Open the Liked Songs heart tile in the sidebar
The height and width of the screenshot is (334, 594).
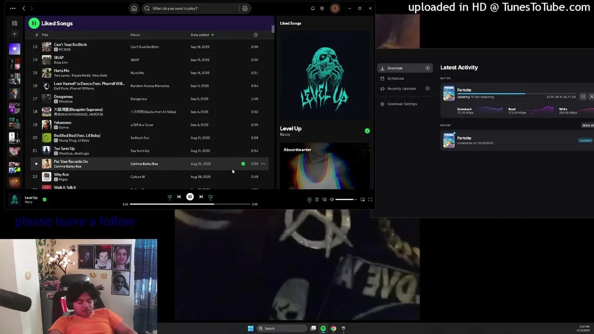click(14, 49)
